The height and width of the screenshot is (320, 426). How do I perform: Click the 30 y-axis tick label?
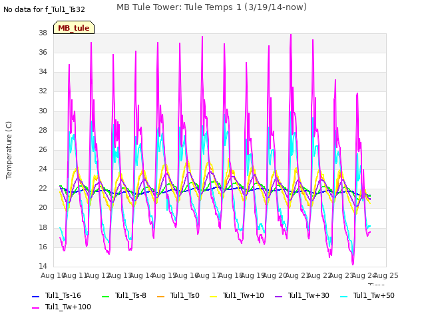[x=43, y=111]
